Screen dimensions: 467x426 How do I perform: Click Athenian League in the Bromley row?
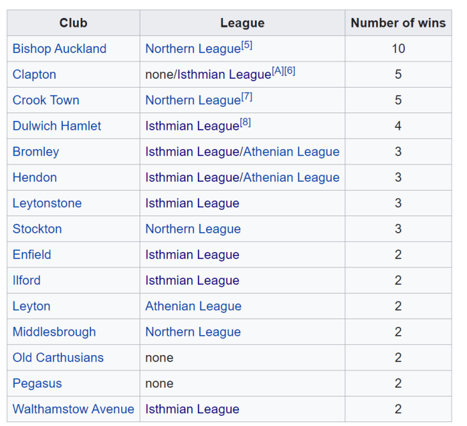[x=291, y=152]
